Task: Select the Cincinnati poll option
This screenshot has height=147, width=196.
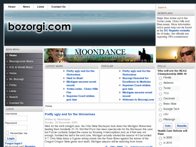Action: (160, 99)
